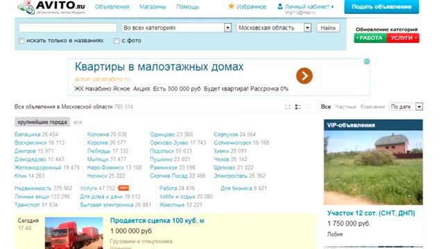The height and width of the screenshot is (249, 444).
Task: Open the 'Бытовая электроника' category link
Action: point(107,205)
